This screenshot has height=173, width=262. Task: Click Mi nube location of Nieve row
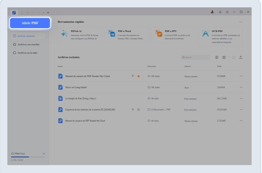coord(153,87)
